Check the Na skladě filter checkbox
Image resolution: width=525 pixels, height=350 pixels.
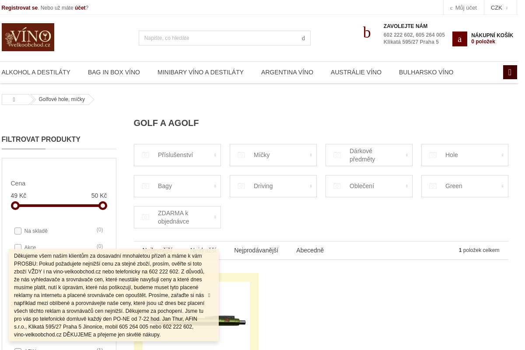click(18, 231)
